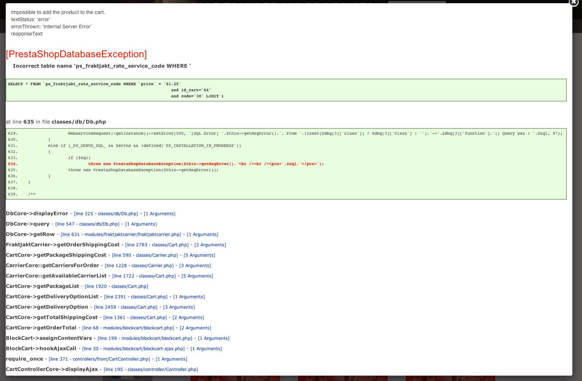
Task: Click the CarrierCore::getCarriersForOrder trace entry
Action: [52, 266]
